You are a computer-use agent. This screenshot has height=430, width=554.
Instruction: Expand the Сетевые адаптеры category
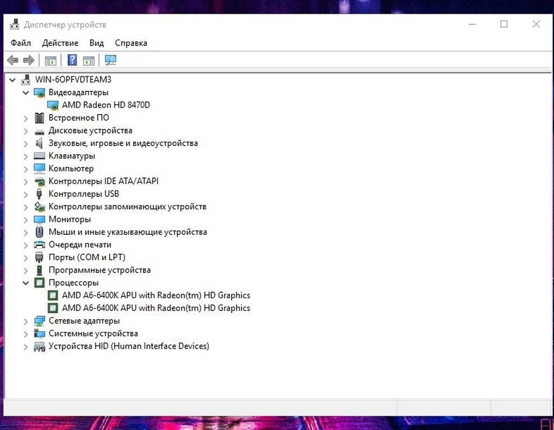25,321
